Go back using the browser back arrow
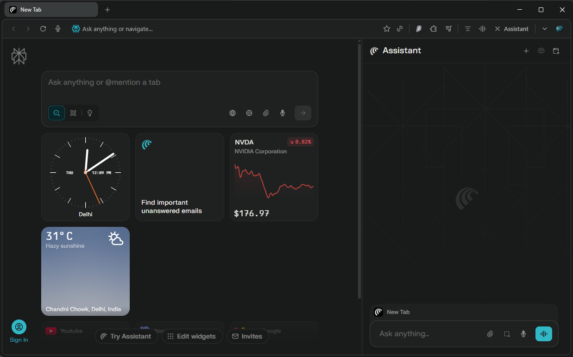 [x=13, y=29]
